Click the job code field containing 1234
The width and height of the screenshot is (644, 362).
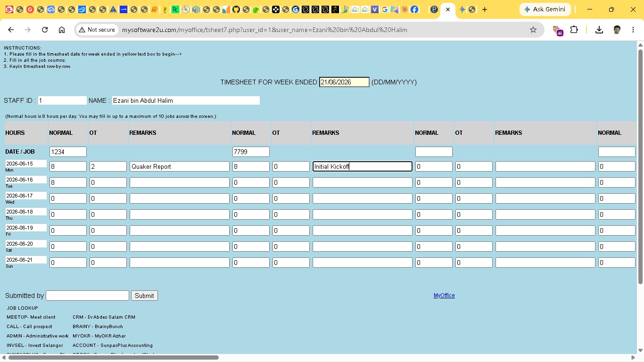[x=68, y=151]
